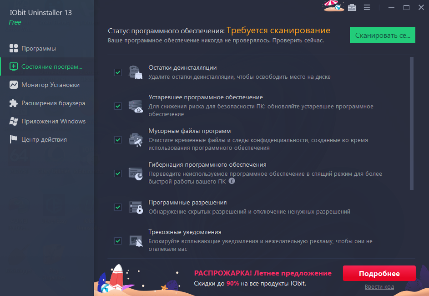This screenshot has height=296, width=429.
Task: Click the Программы grid icon in sidebar
Action: coord(13,48)
